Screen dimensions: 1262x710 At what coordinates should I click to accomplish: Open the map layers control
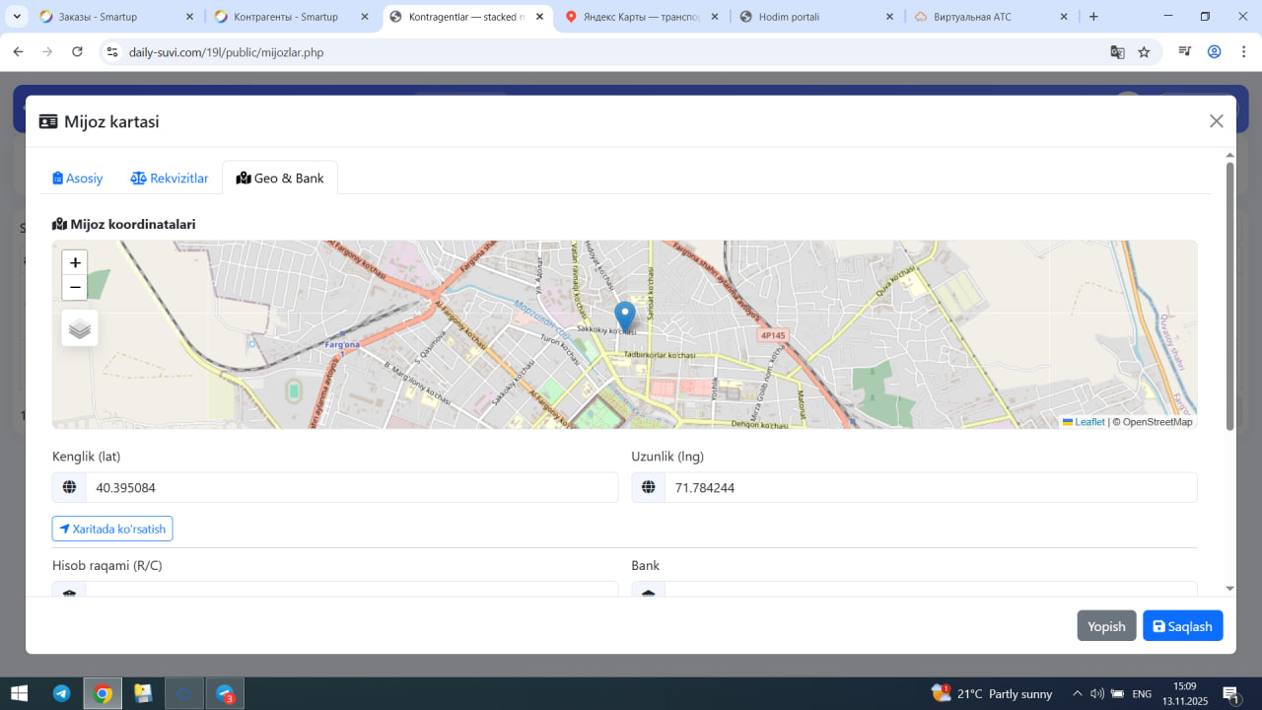click(x=80, y=328)
